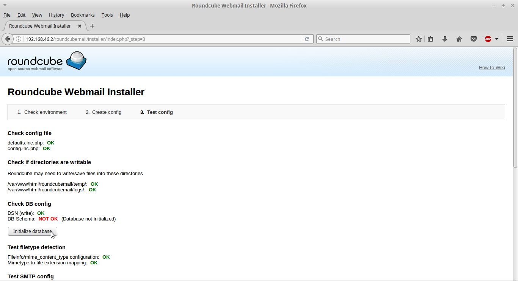This screenshot has width=518, height=281.
Task: Follow the How-to Wiki link
Action: pyautogui.click(x=492, y=68)
